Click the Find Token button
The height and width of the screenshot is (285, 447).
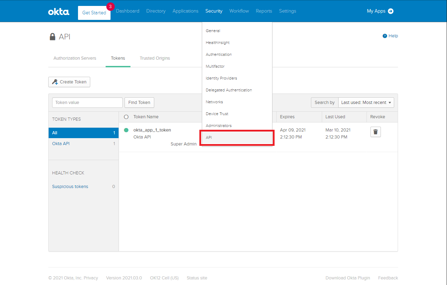coord(139,103)
